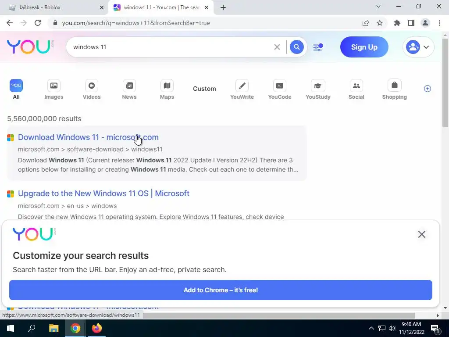449x337 pixels.
Task: Click the vertical page scrollbar
Action: pos(445,83)
